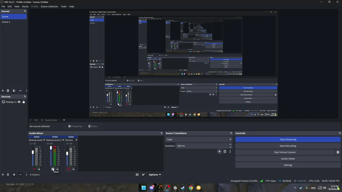Open the Docks menu
Viewport: 342px width, 192px height.
[25, 6]
